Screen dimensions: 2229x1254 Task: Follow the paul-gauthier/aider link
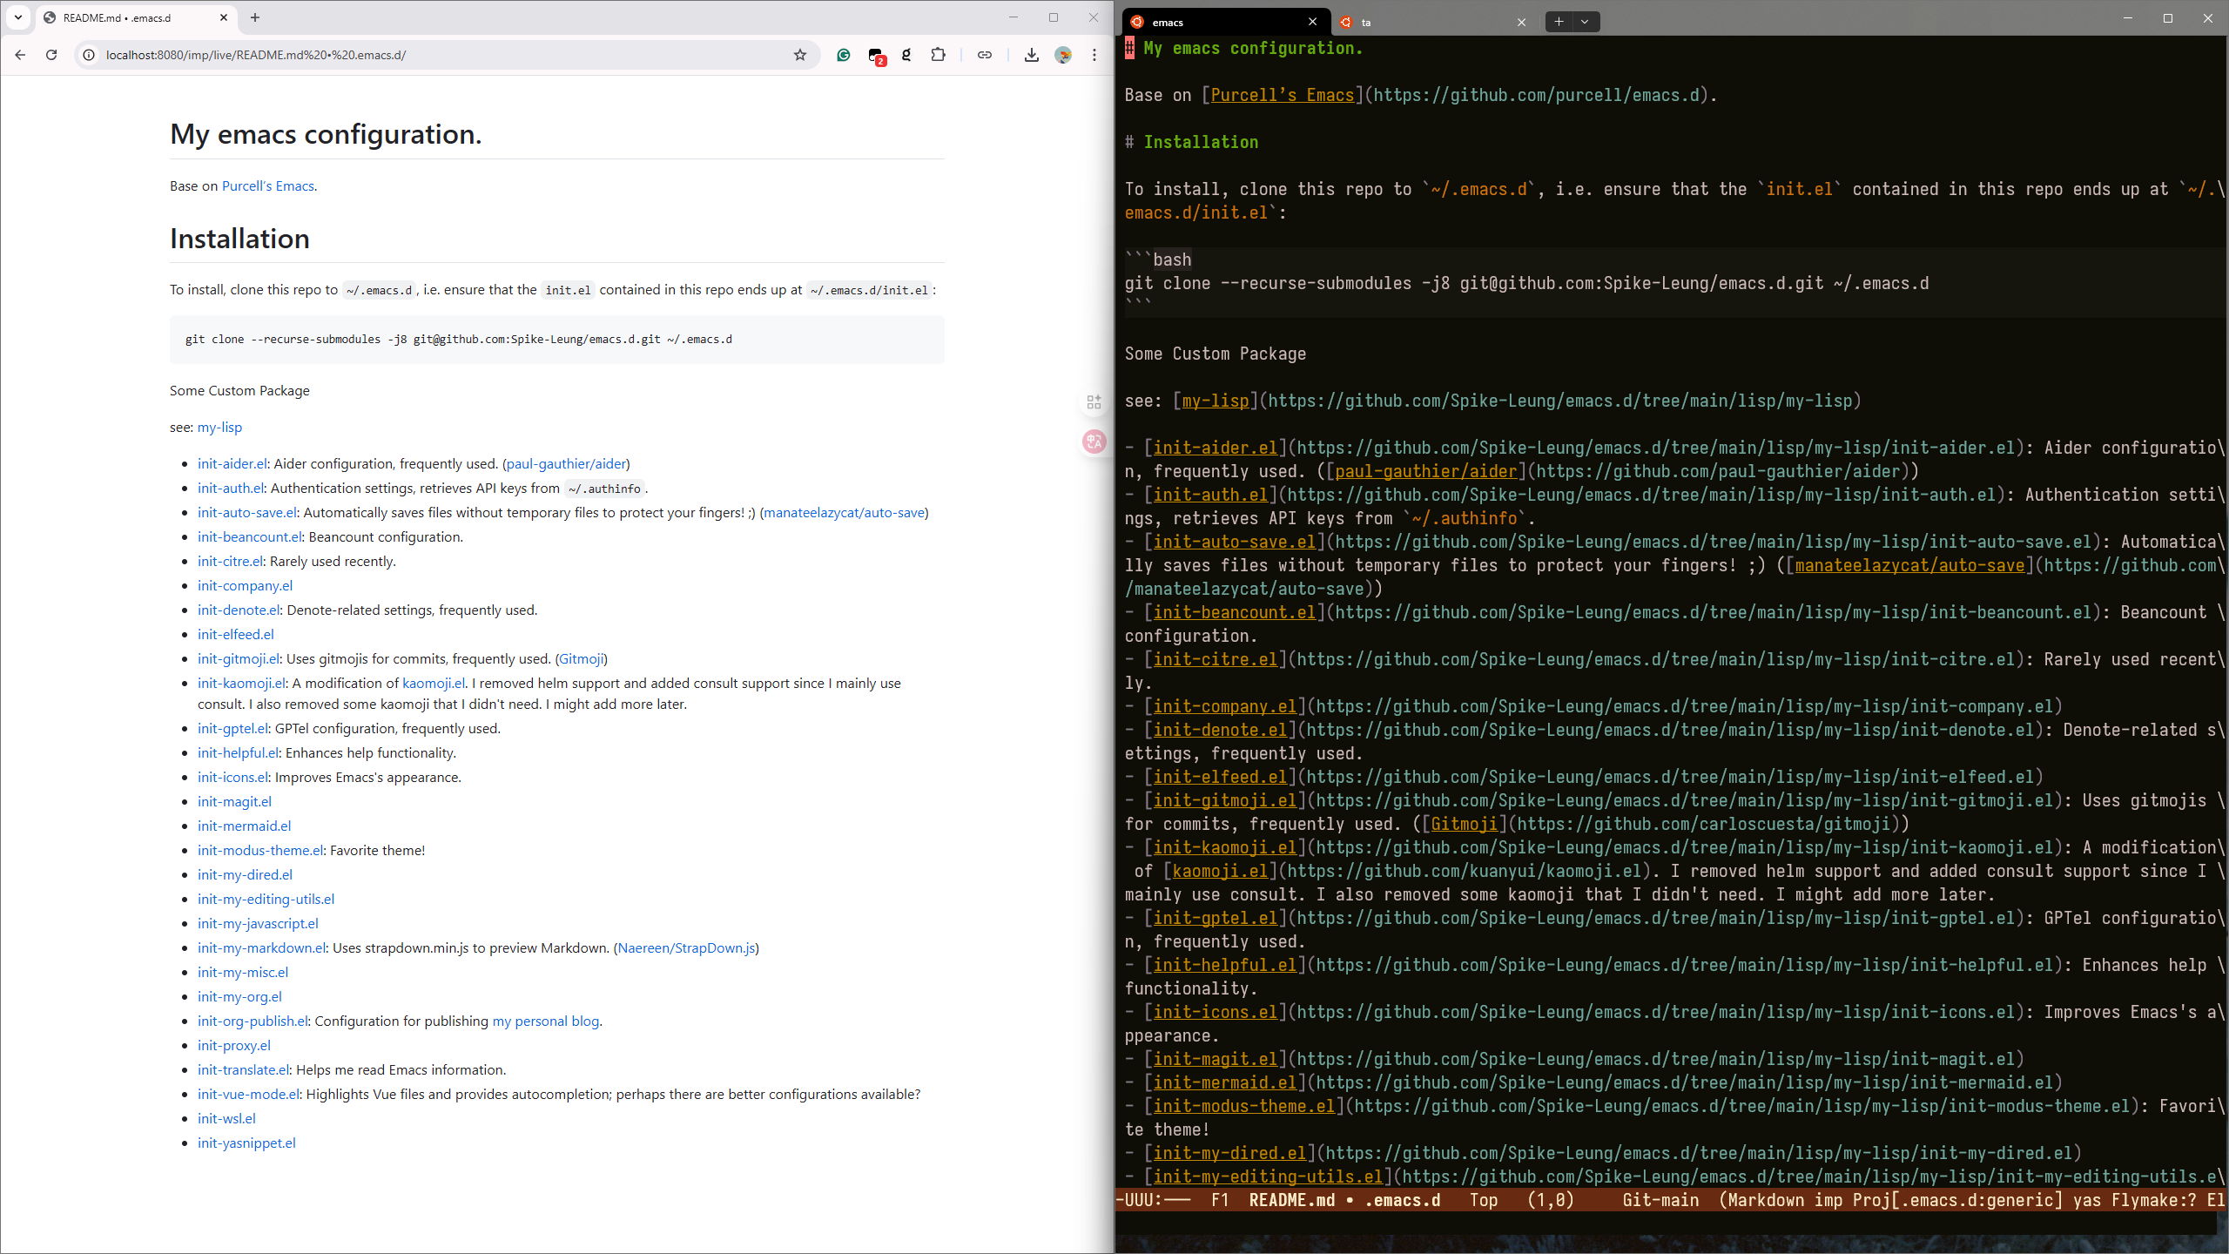tap(566, 464)
